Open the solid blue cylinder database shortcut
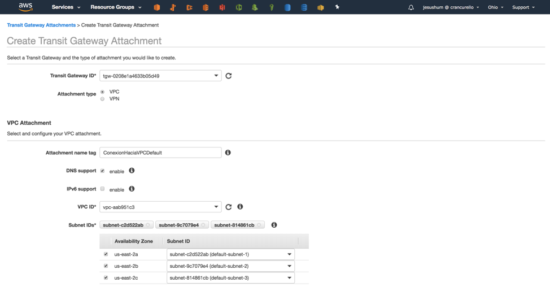Image resolution: width=550 pixels, height=287 pixels. pyautogui.click(x=287, y=7)
